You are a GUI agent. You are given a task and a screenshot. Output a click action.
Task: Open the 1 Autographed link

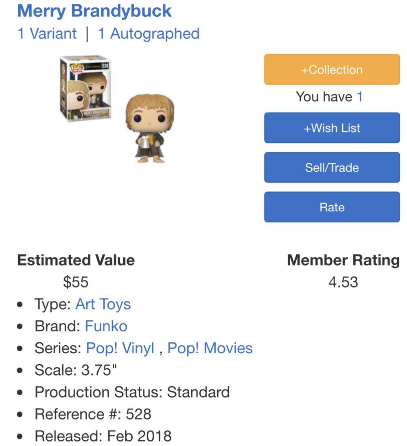tap(149, 34)
